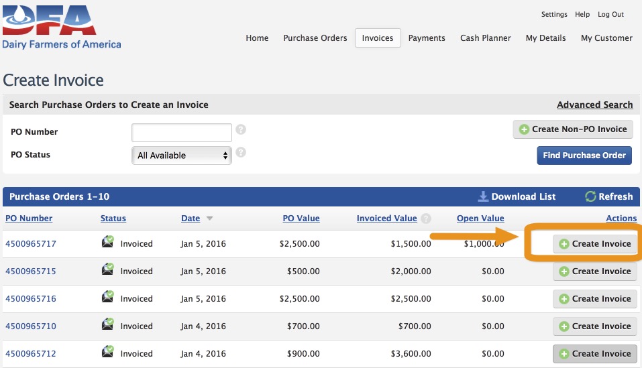642x368 pixels.
Task: Click the Invoiced Value help icon
Action: [x=425, y=219]
